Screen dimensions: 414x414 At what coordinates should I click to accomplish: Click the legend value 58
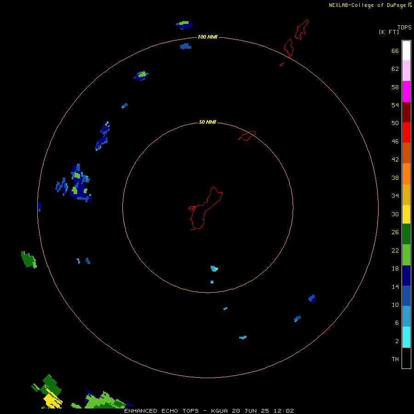pyautogui.click(x=395, y=87)
